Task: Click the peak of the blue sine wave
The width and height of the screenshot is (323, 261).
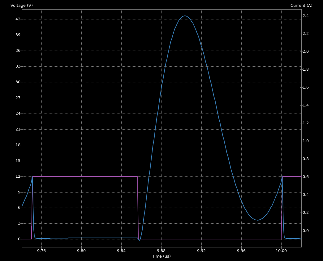Action: pos(185,16)
